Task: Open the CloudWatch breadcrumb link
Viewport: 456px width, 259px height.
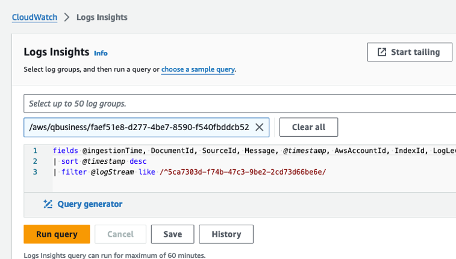Action: point(34,17)
